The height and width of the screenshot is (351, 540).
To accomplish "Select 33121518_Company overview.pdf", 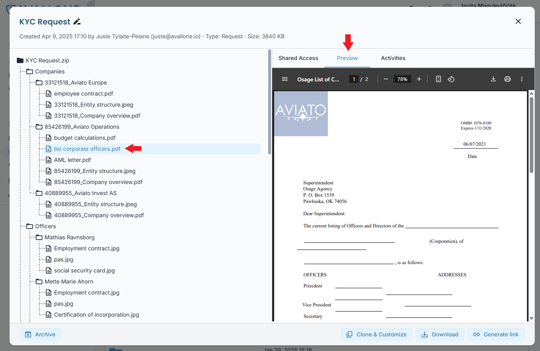I will coord(97,116).
